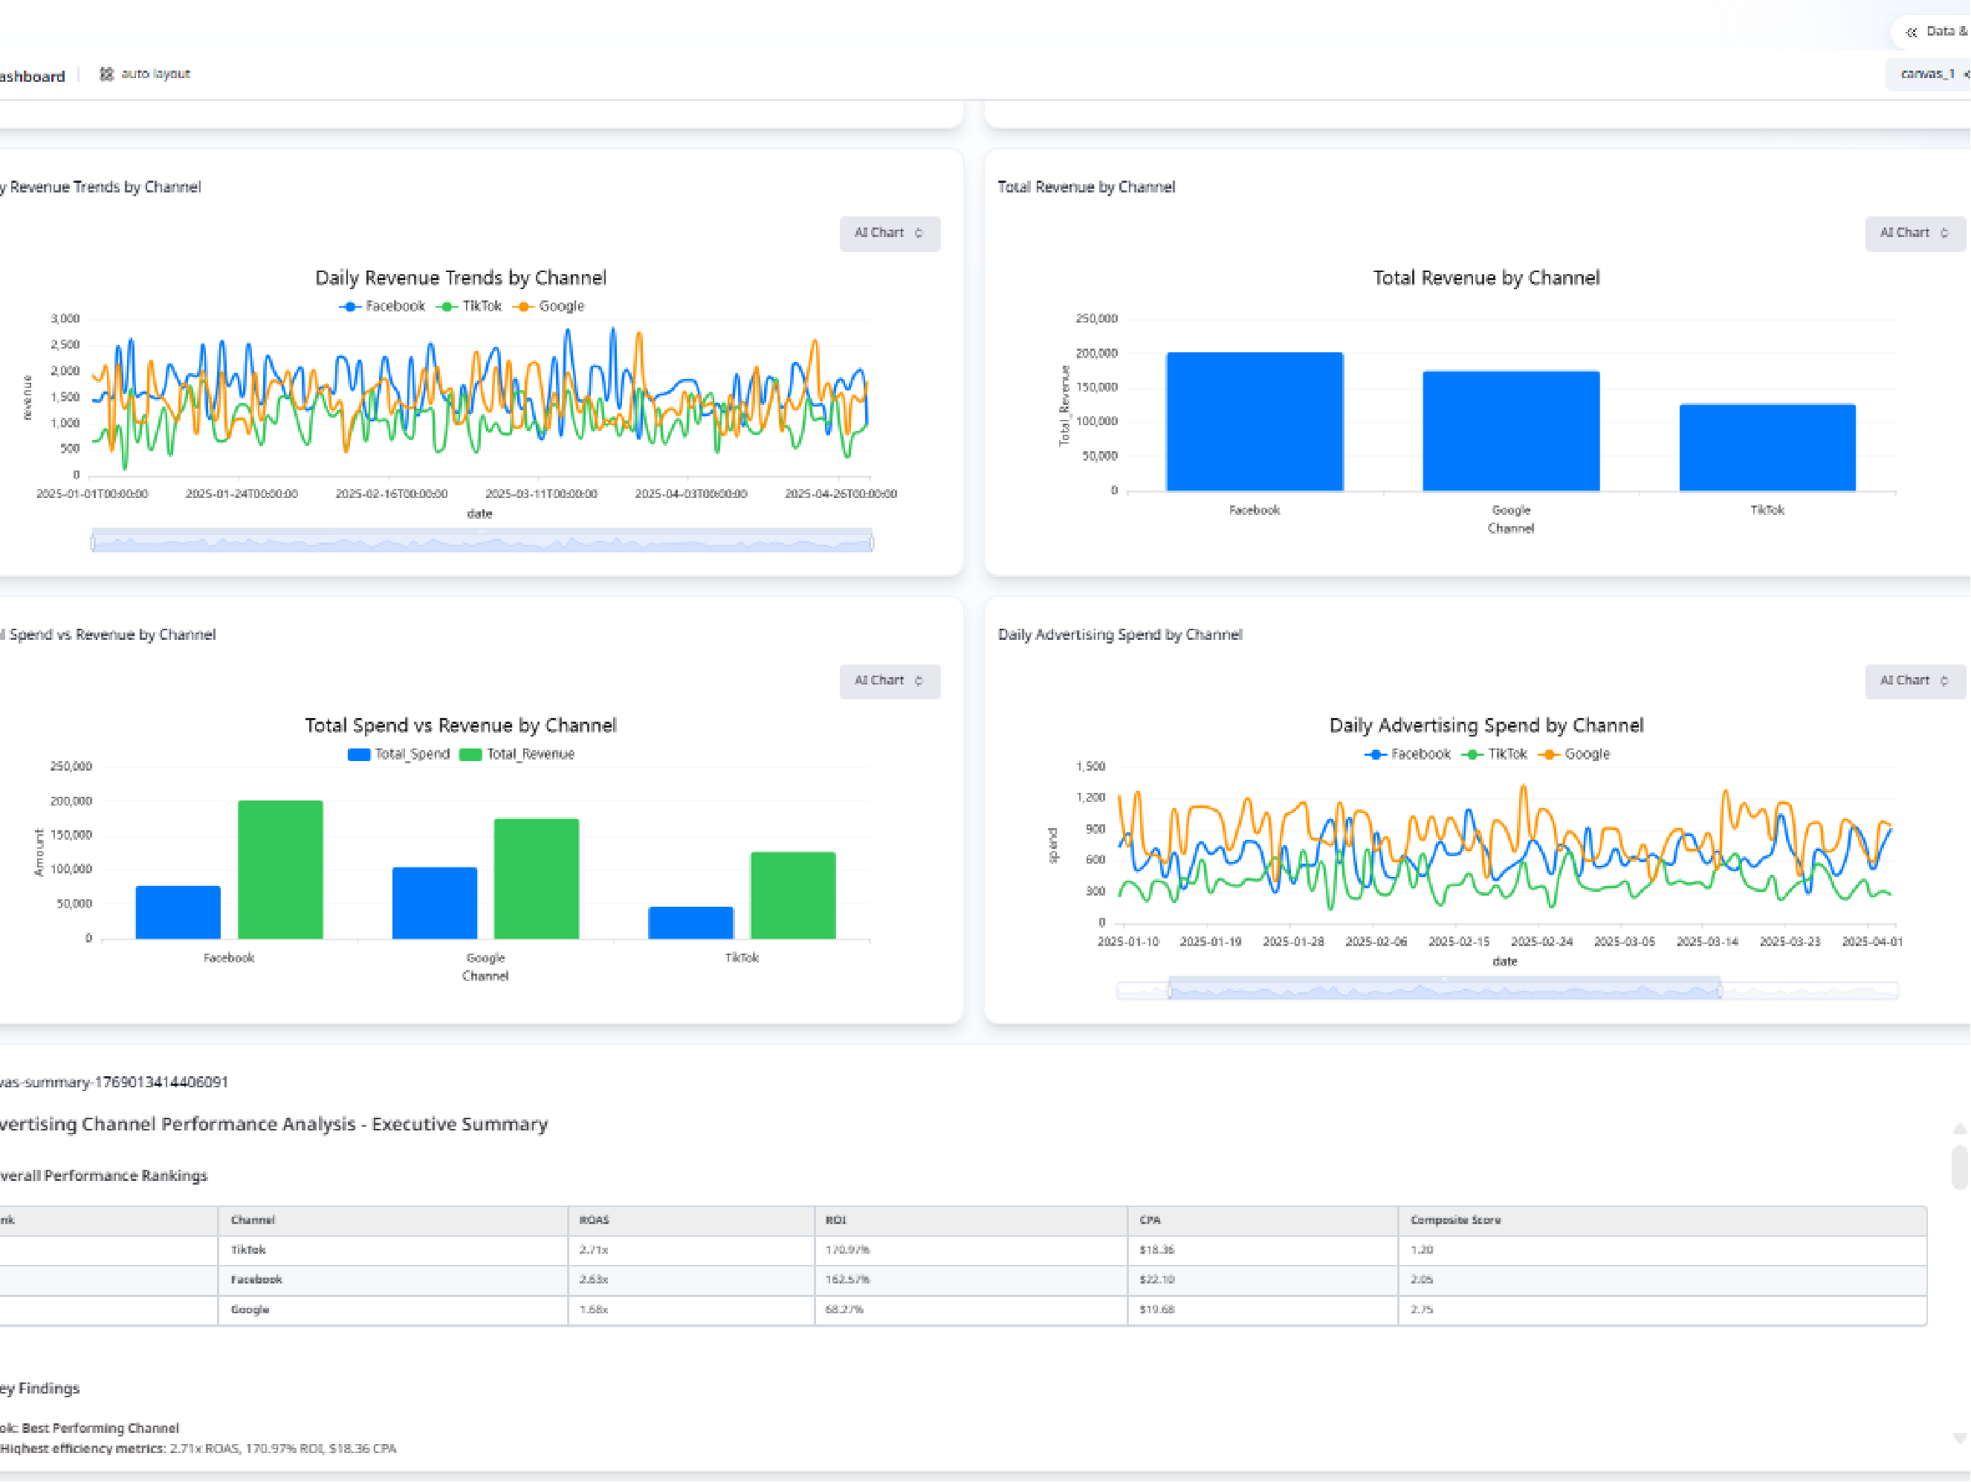Click the Dashboard label in the top bar

point(32,75)
